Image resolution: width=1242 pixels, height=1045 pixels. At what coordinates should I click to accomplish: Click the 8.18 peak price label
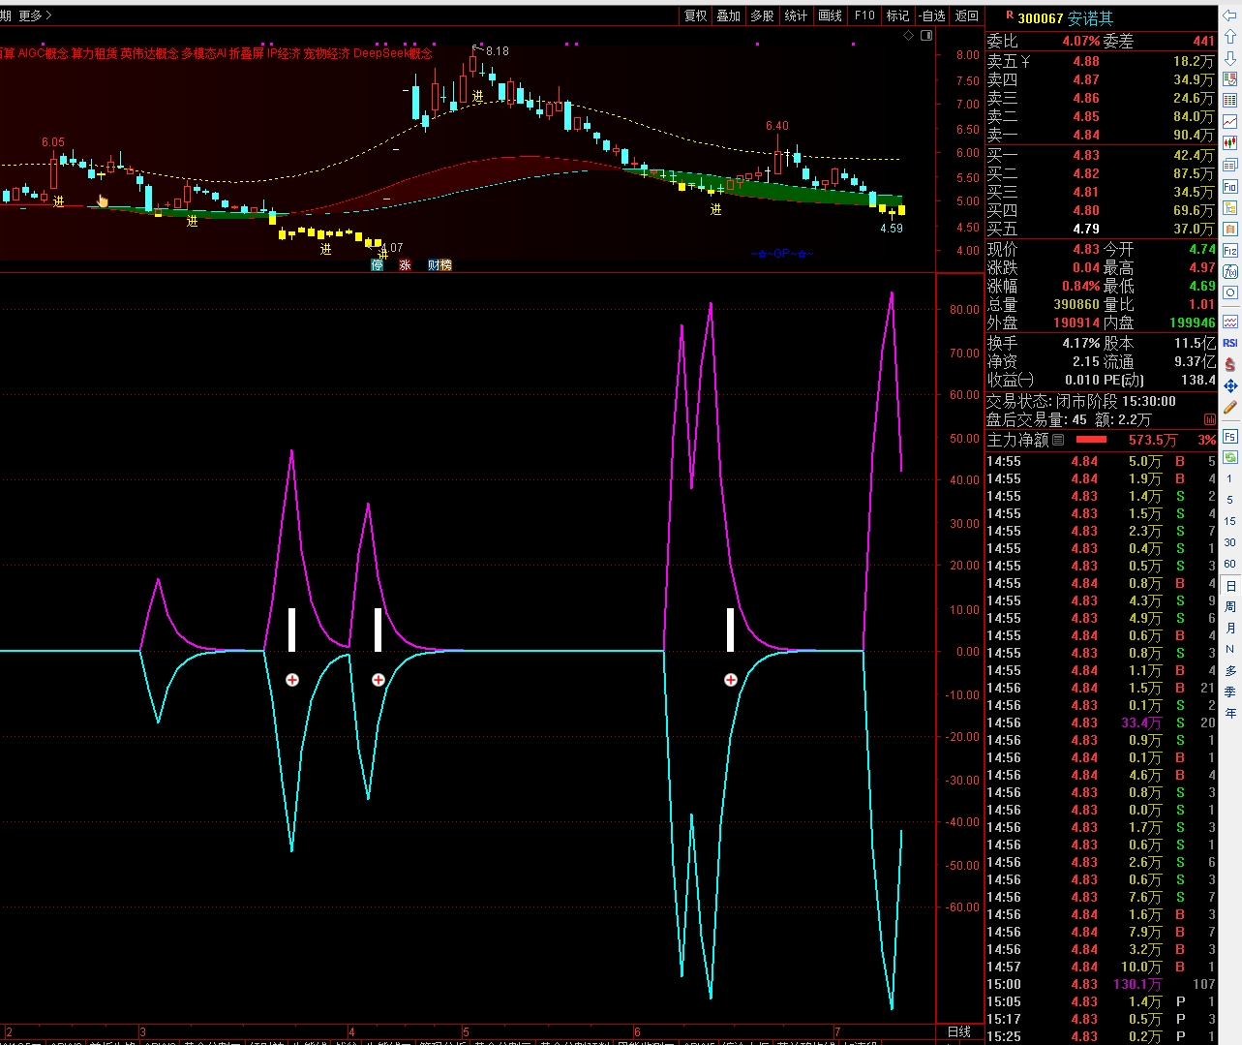[x=497, y=51]
